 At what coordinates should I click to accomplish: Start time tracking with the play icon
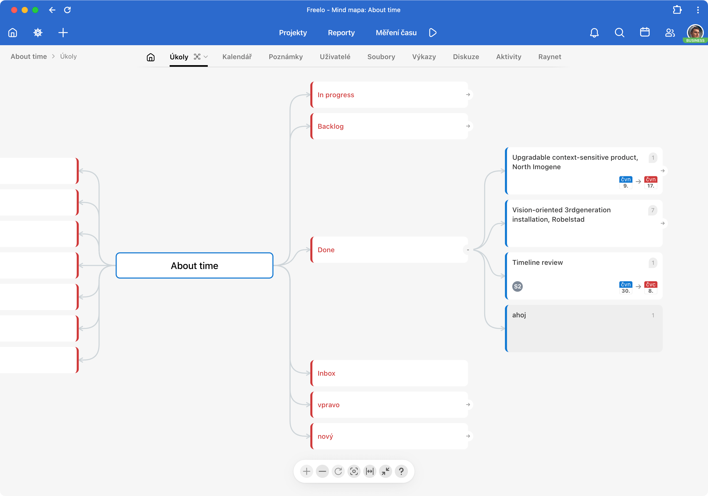click(x=433, y=33)
